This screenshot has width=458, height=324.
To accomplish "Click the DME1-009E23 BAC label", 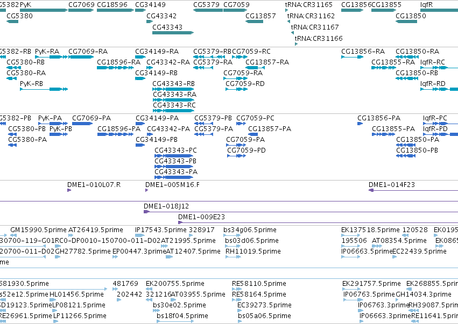I will [x=201, y=217].
